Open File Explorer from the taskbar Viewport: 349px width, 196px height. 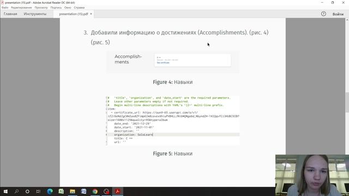(73, 191)
